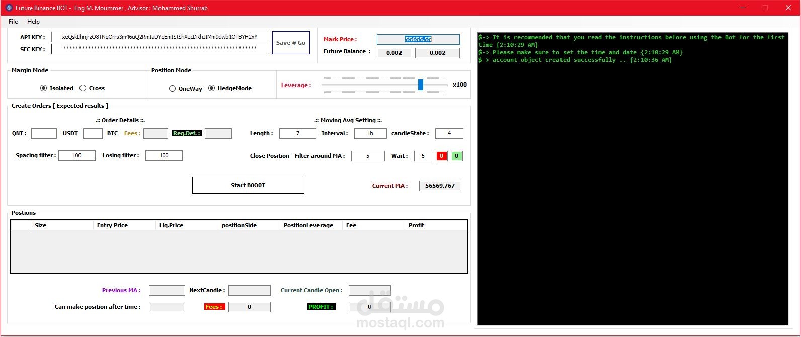The width and height of the screenshot is (801, 337).
Task: Click the PositionLeverage column header
Action: click(x=311, y=225)
